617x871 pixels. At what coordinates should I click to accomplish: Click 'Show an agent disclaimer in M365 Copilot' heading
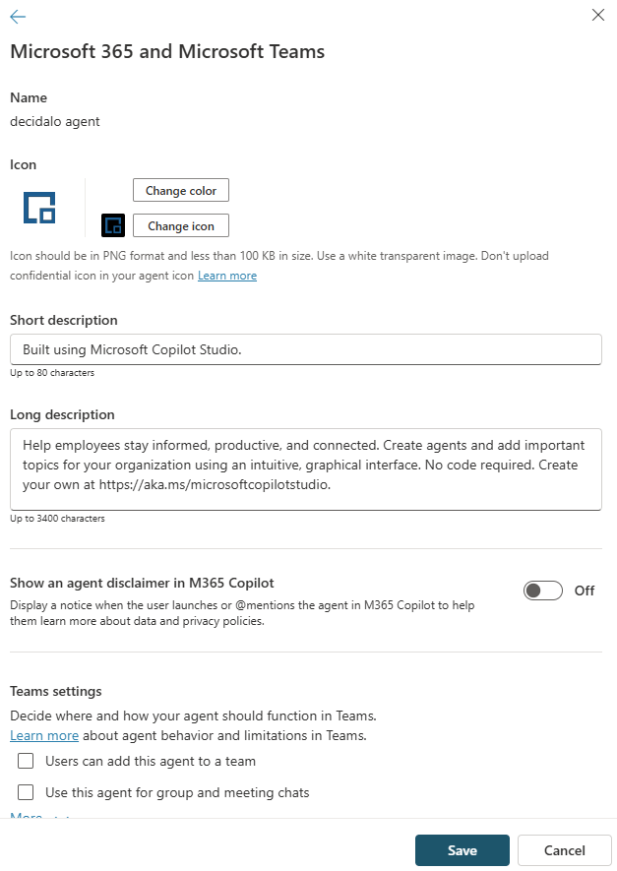[x=142, y=584]
